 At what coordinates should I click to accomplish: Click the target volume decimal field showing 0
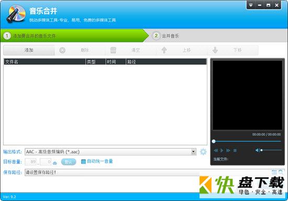click(46, 162)
